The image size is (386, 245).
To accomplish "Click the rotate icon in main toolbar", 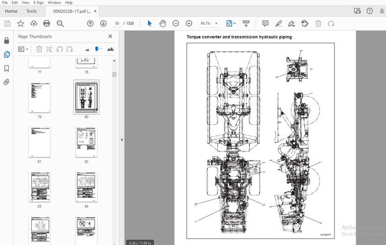I will click(331, 24).
